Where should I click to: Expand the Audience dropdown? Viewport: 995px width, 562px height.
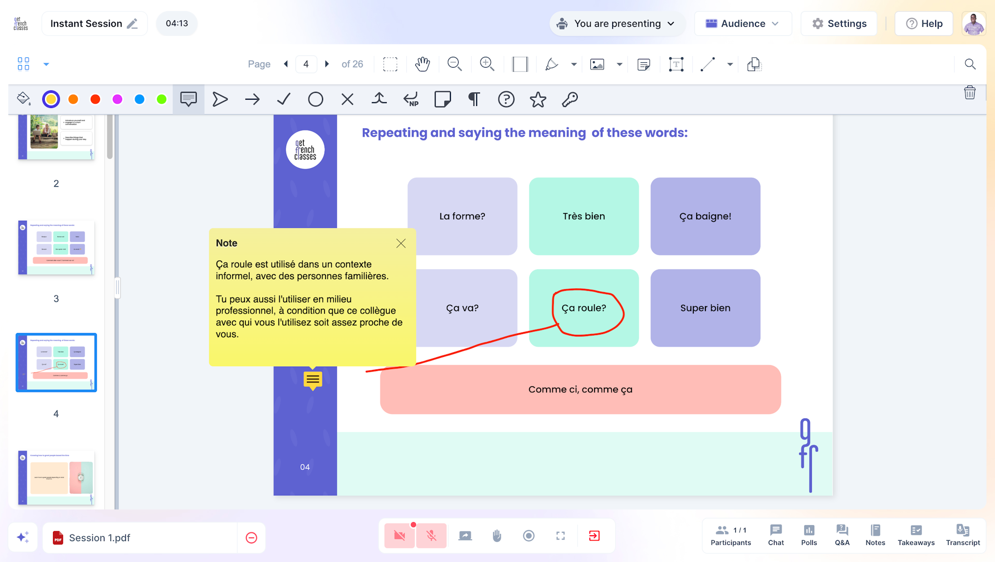click(x=743, y=23)
